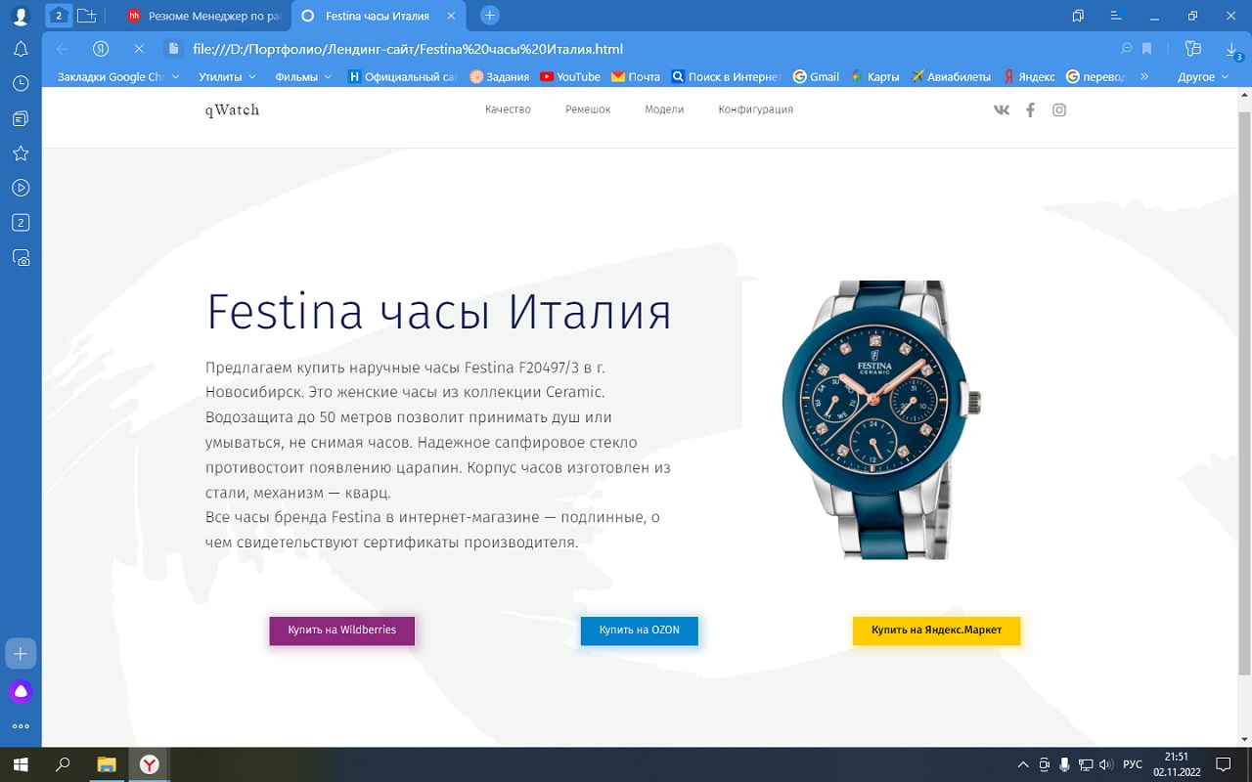Open the Ремешок navigation item
This screenshot has height=782, width=1252.
pos(588,109)
